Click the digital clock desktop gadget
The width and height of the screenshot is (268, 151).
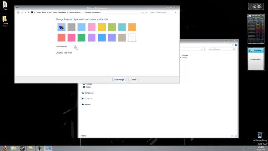tap(256, 7)
